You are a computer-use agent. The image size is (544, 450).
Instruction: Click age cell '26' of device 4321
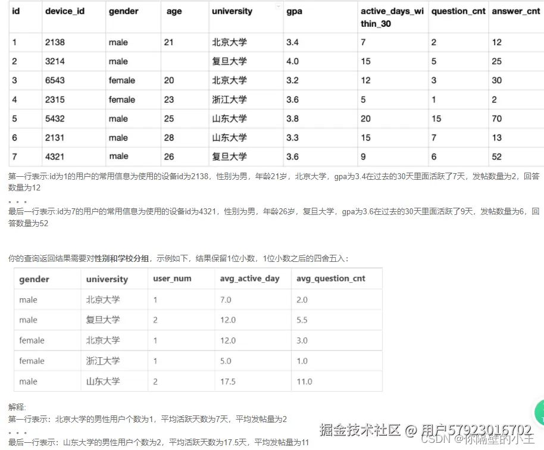click(x=169, y=157)
